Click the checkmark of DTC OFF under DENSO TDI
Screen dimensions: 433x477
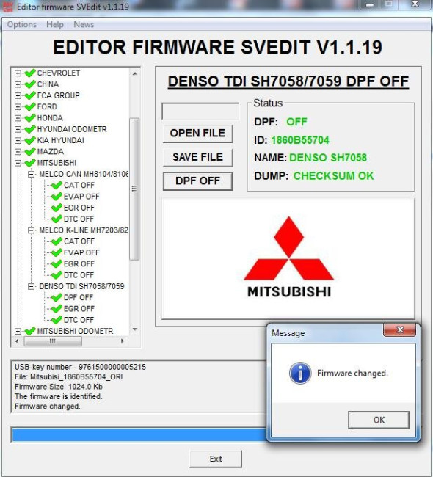[x=57, y=320]
